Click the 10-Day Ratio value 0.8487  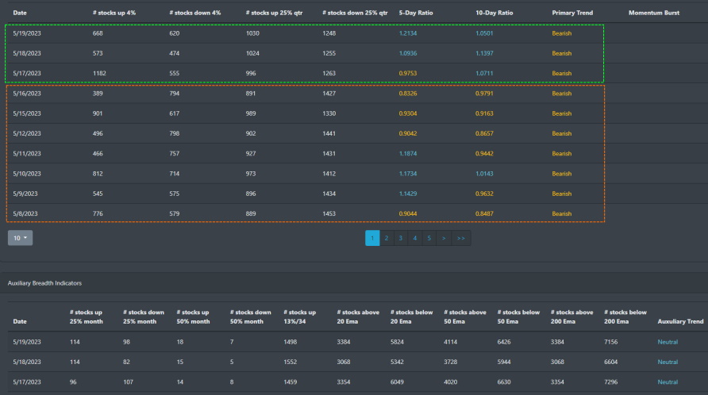coord(484,213)
